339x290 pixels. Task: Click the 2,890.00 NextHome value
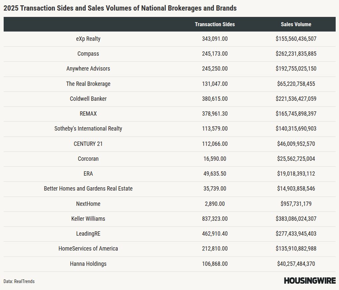click(x=215, y=204)
